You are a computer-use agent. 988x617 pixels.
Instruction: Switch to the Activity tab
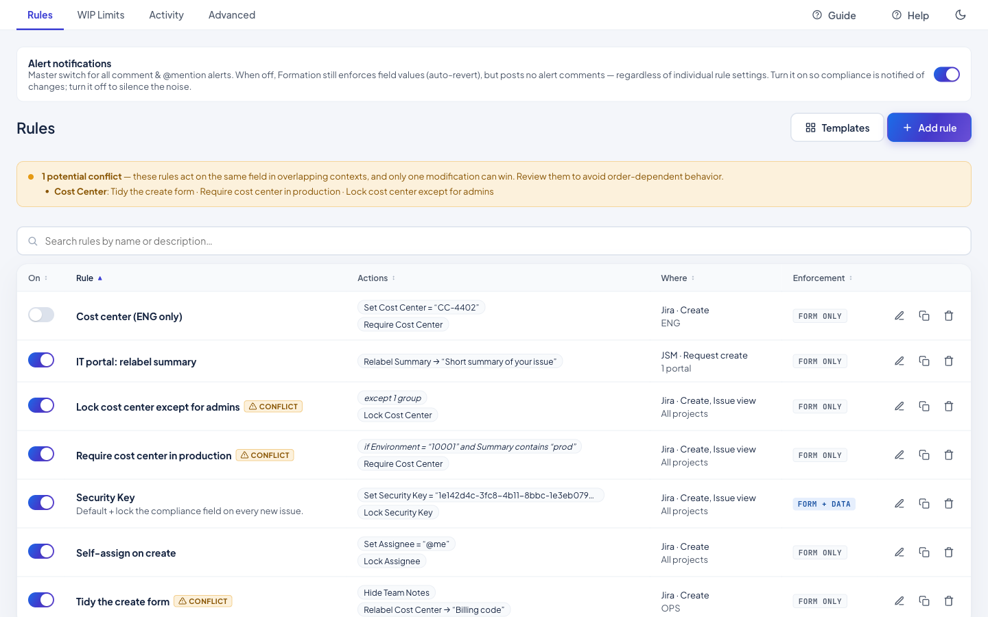click(166, 15)
